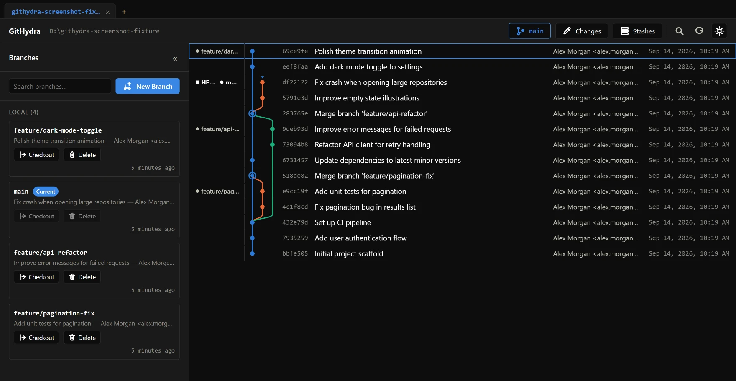Delete feature/pagination-fix branch

click(x=82, y=338)
